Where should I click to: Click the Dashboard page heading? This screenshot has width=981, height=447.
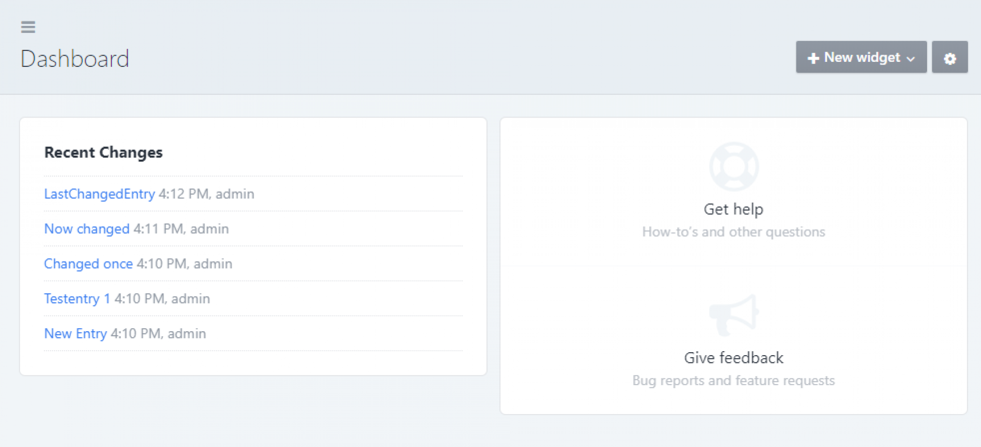click(75, 59)
